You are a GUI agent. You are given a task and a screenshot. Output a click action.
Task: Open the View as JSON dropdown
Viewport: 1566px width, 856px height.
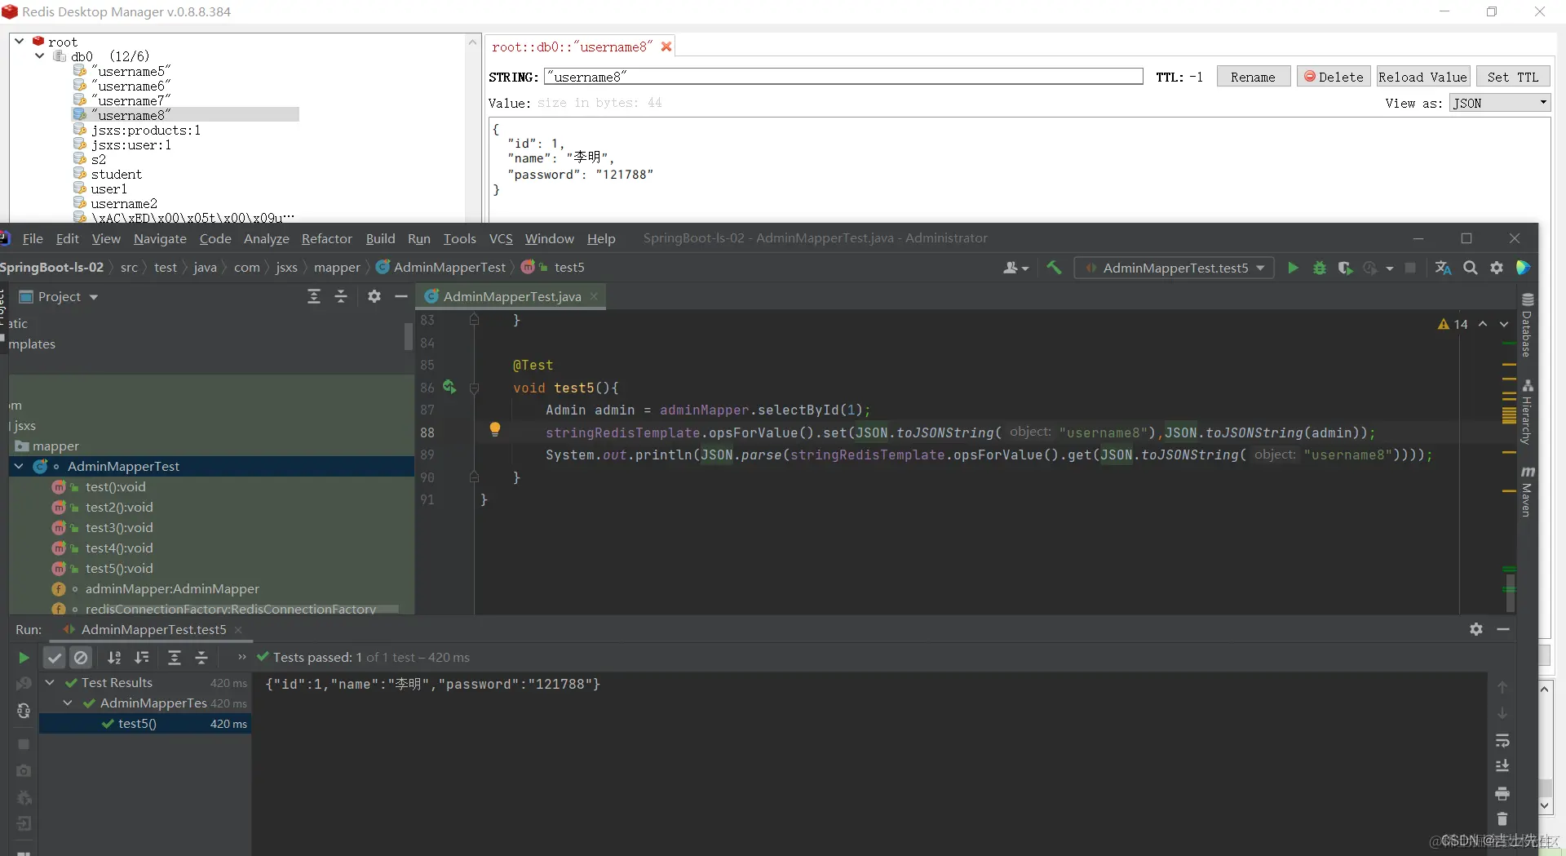click(1500, 103)
